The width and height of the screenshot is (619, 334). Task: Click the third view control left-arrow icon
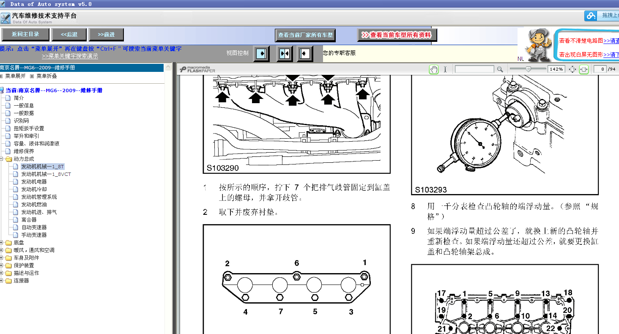(305, 54)
